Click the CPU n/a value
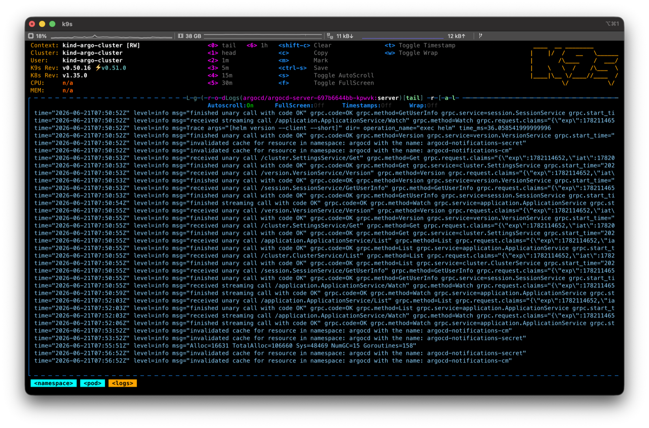 point(68,83)
